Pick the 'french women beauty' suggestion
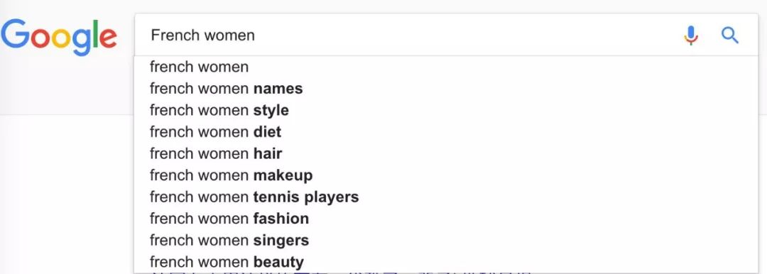The height and width of the screenshot is (274, 767). coord(446,262)
